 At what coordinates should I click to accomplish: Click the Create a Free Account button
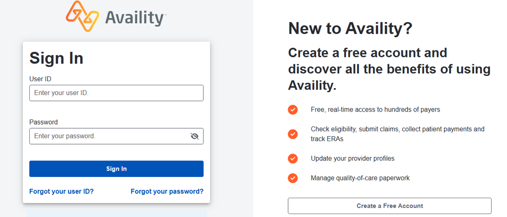click(390, 206)
